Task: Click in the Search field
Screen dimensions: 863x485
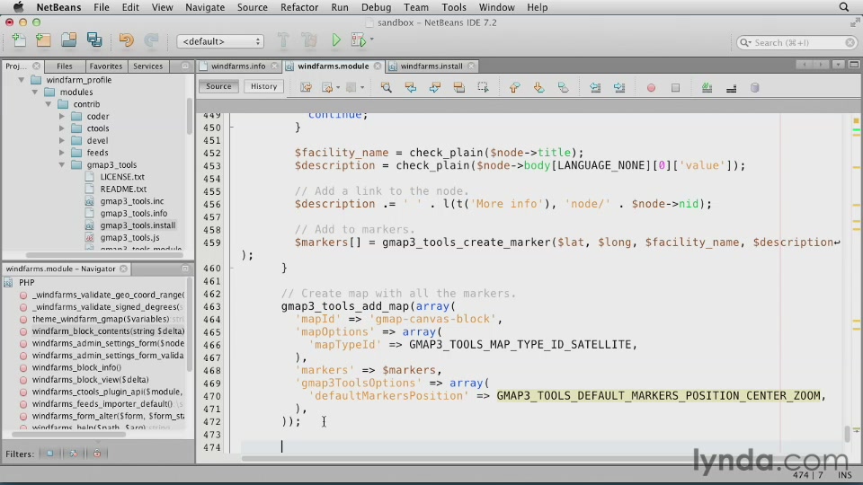Action: coord(797,42)
